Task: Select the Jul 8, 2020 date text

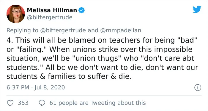Action: [50, 88]
